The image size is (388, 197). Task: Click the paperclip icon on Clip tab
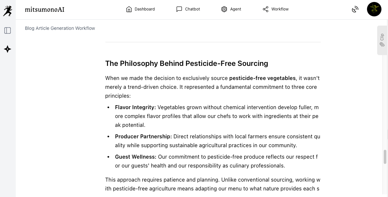pos(382,44)
